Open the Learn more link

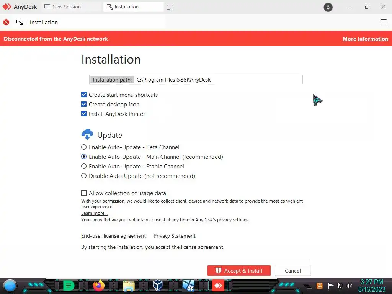[94, 213]
